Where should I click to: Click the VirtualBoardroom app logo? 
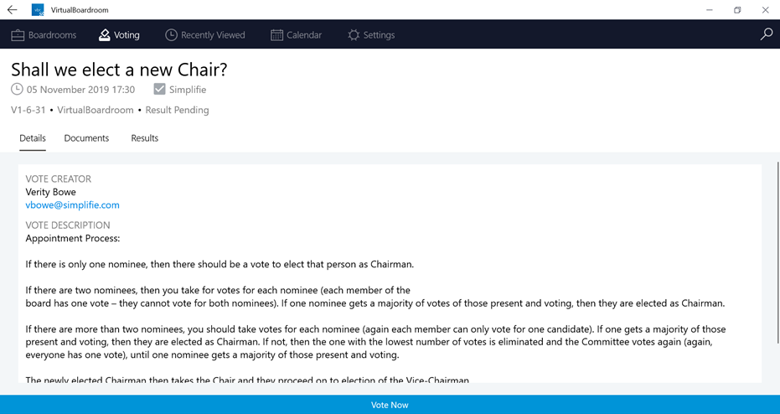point(38,10)
